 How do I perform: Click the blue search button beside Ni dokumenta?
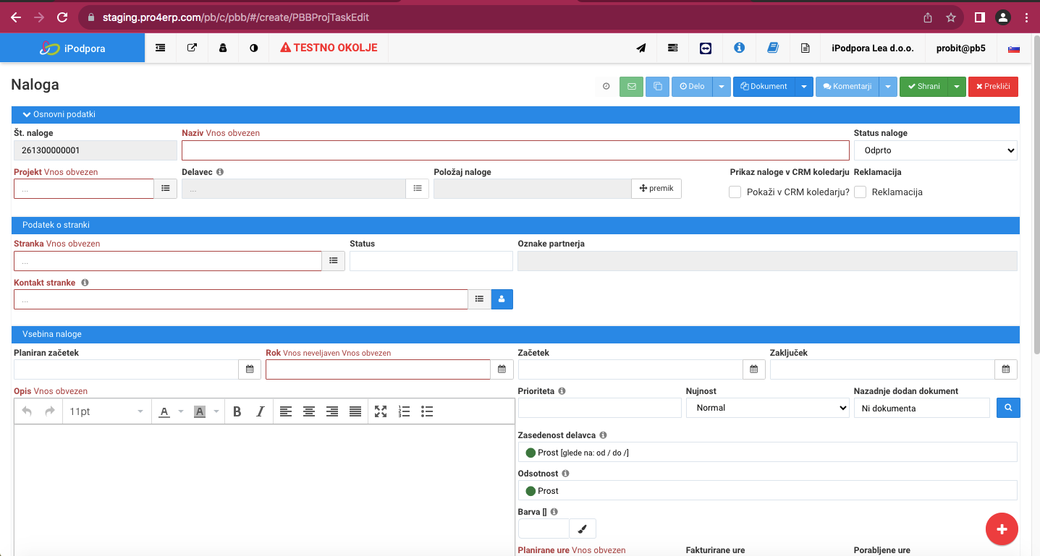(1008, 408)
